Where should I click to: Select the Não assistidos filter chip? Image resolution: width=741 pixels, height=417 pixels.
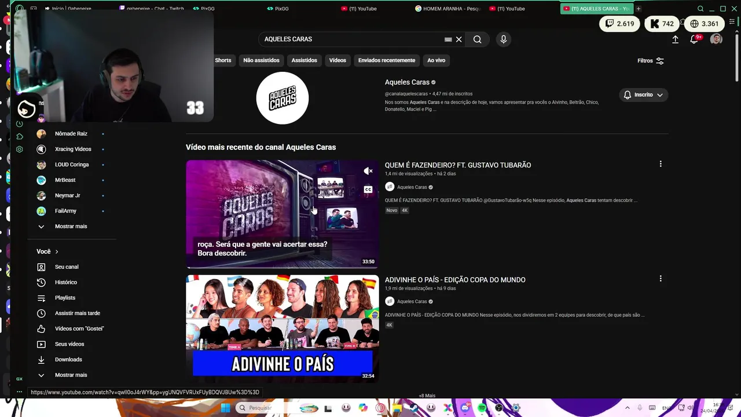261,60
